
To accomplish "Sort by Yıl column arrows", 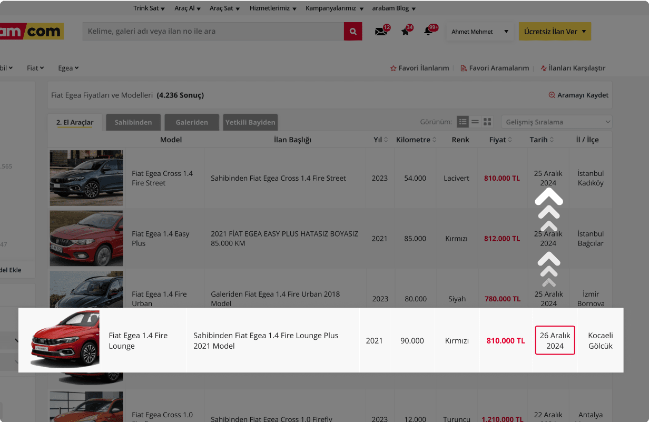I will [x=386, y=140].
